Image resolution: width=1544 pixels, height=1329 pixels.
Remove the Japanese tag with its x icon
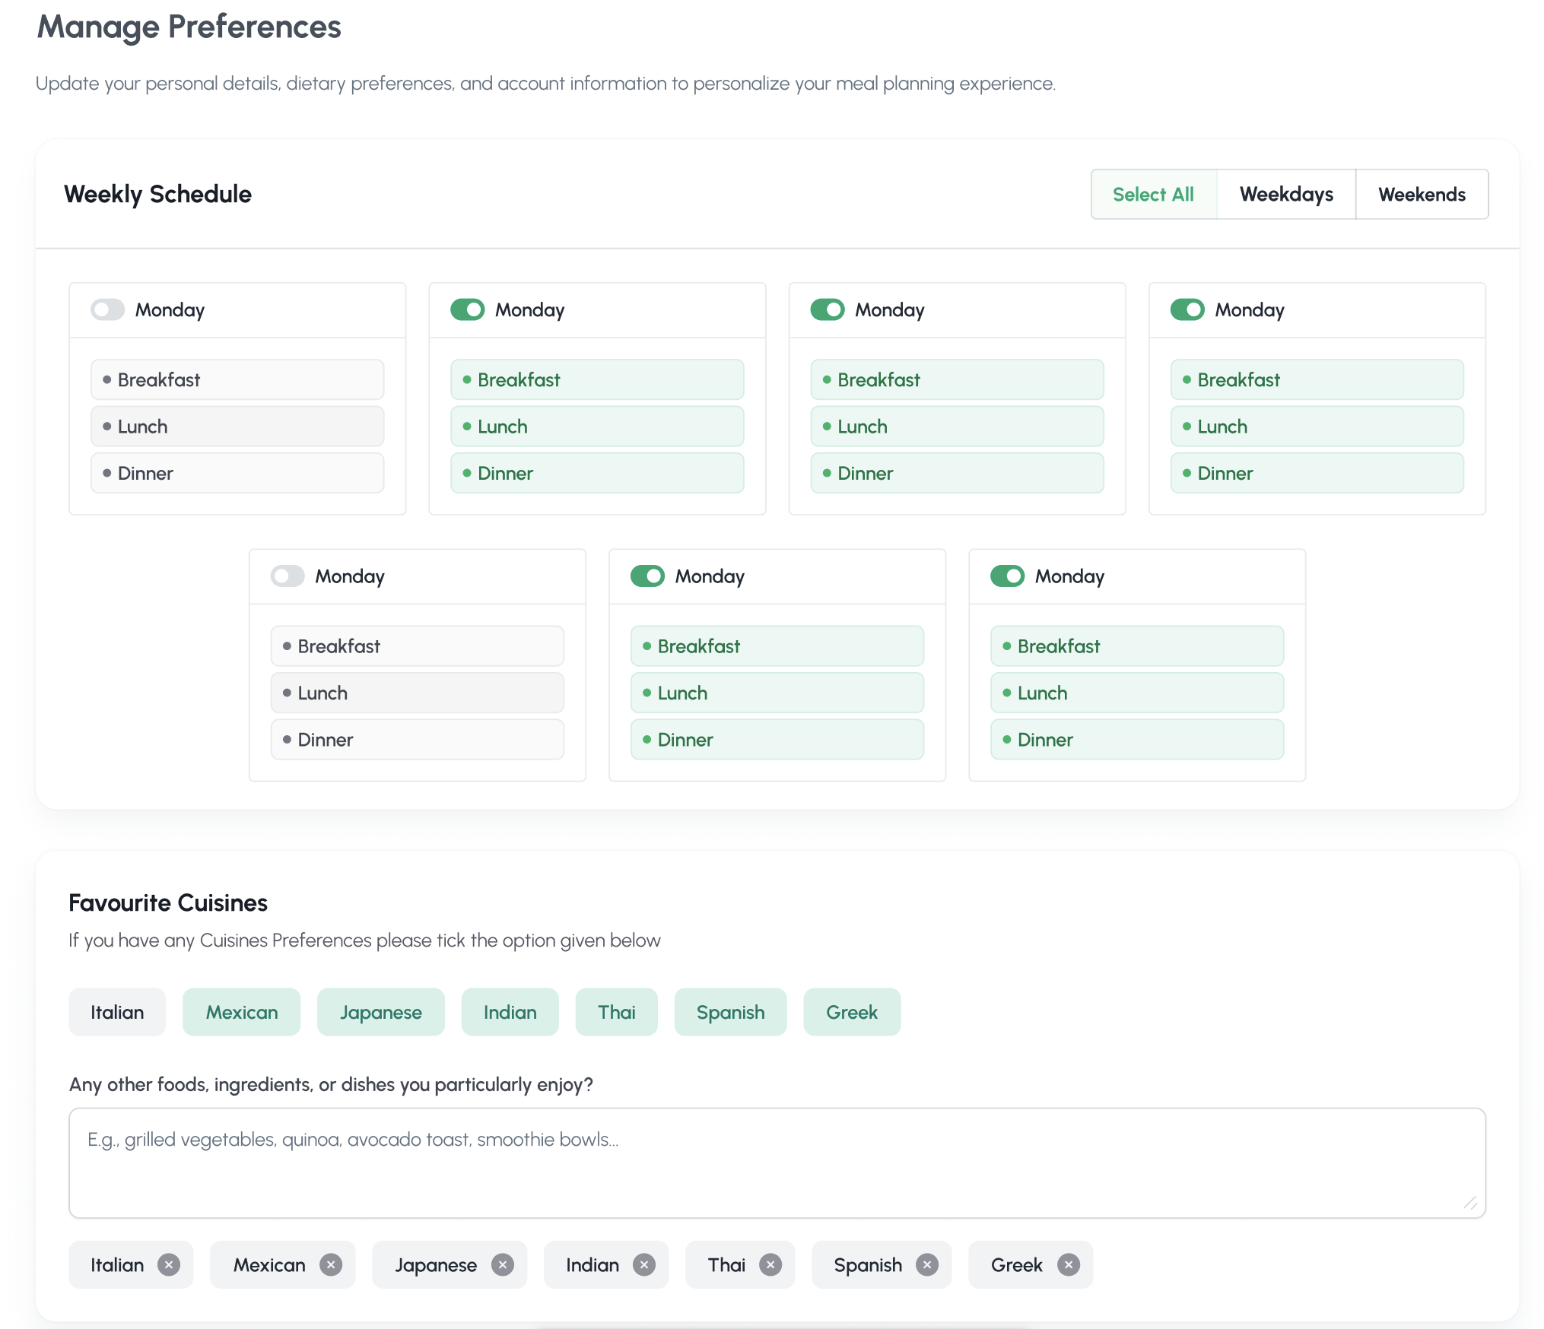coord(503,1264)
